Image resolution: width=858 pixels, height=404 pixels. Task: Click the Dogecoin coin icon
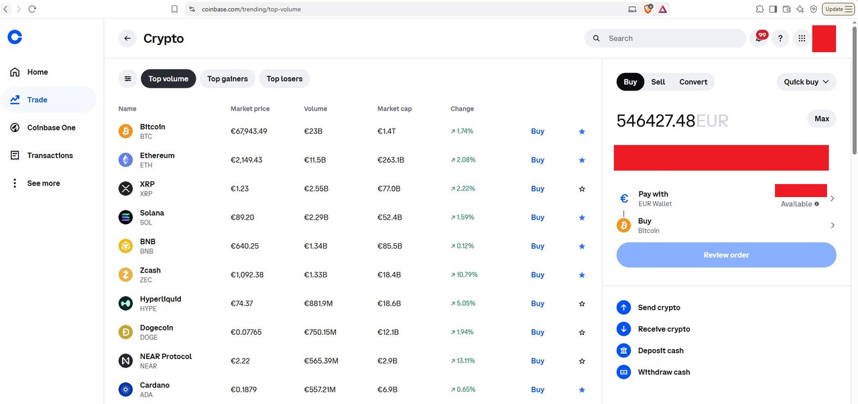pyautogui.click(x=125, y=332)
